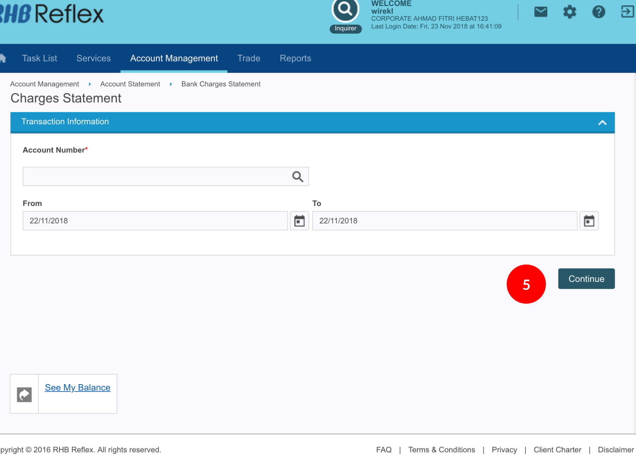
Task: Follow the See My Balance link
Action: pos(77,388)
